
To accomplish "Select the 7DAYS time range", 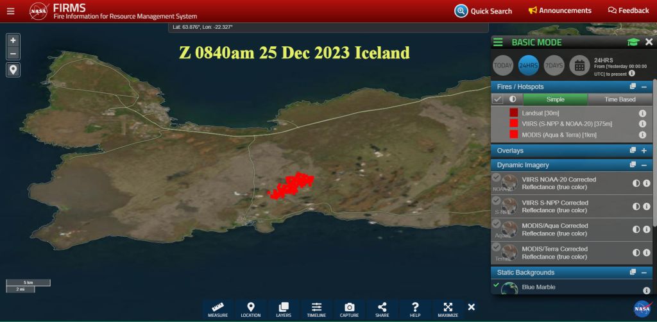I will coord(554,65).
